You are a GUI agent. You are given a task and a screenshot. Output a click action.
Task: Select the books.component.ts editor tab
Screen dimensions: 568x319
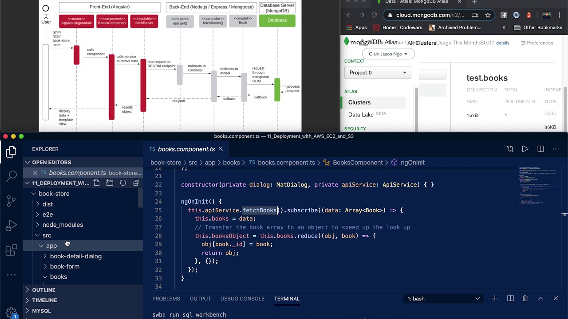(186, 149)
